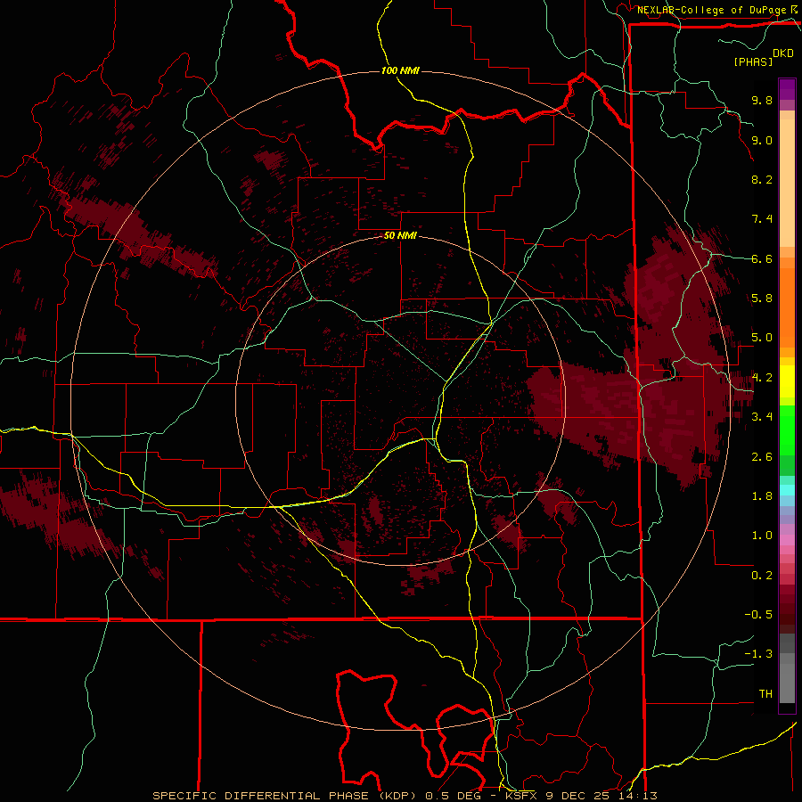
Task: Select the -0.5 scale label
Action: coord(758,615)
